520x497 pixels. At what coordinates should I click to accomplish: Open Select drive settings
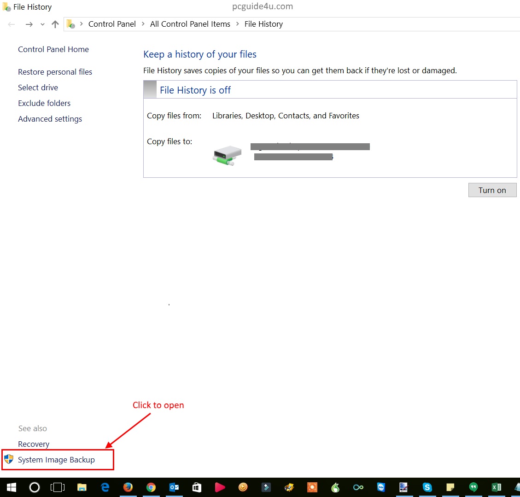(x=38, y=88)
